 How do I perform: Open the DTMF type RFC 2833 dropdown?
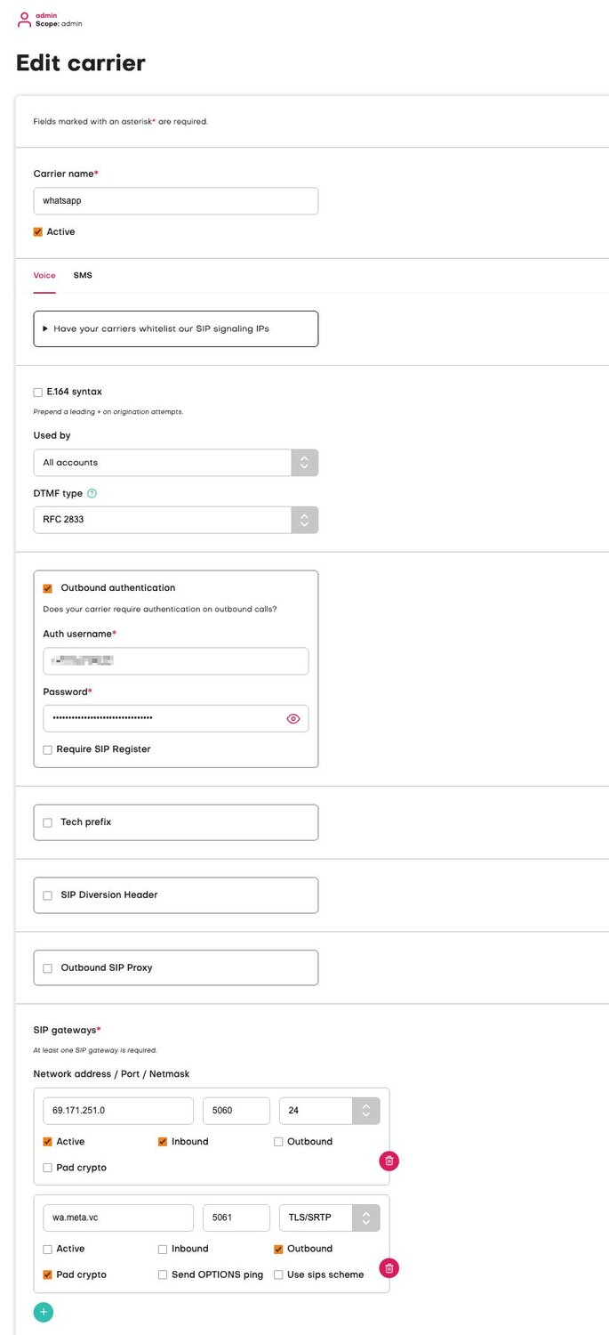coord(175,520)
